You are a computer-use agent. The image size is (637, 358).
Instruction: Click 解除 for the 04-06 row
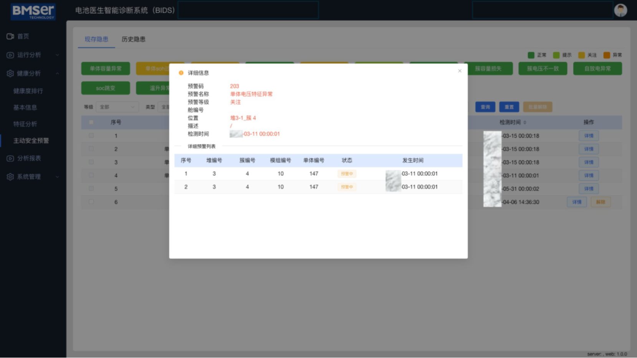pos(601,202)
